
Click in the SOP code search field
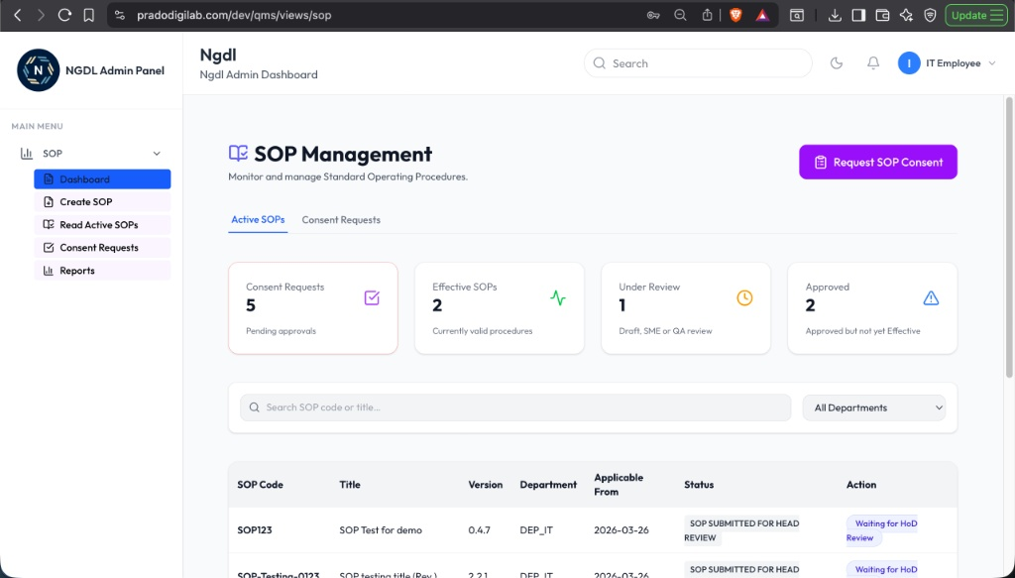pos(514,407)
